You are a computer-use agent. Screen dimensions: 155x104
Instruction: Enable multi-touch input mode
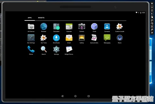click(152, 17)
